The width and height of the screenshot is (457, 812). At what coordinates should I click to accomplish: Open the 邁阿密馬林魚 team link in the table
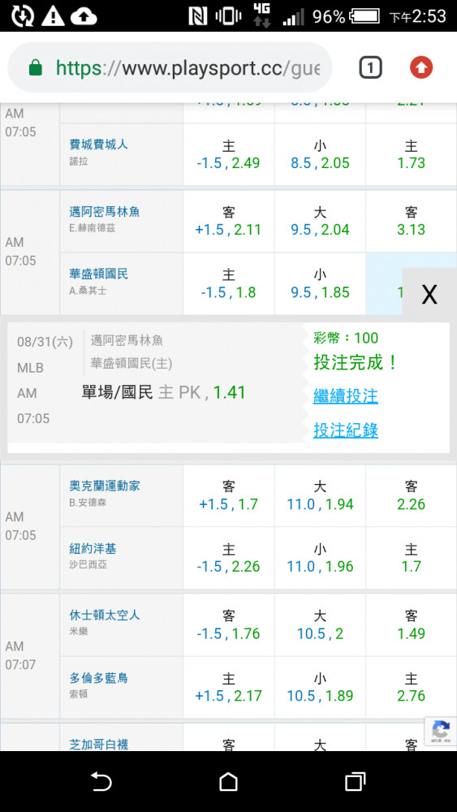click(105, 211)
